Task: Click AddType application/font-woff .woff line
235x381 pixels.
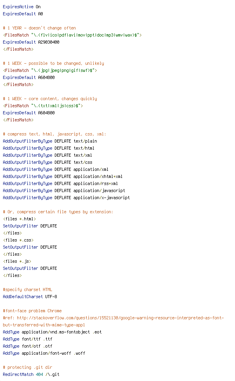Action: (44, 353)
